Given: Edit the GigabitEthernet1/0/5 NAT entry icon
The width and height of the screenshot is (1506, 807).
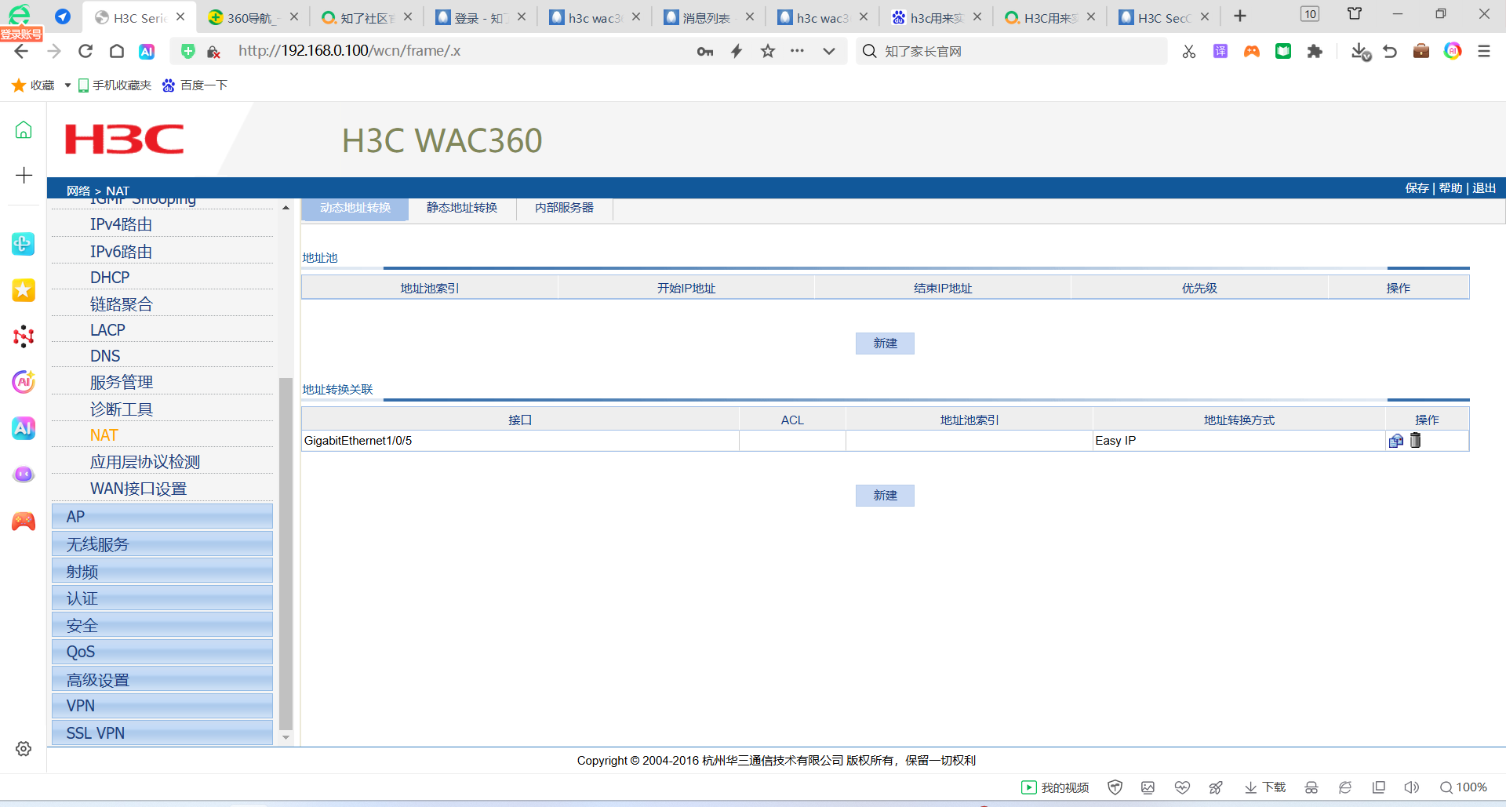Looking at the screenshot, I should tap(1396, 441).
